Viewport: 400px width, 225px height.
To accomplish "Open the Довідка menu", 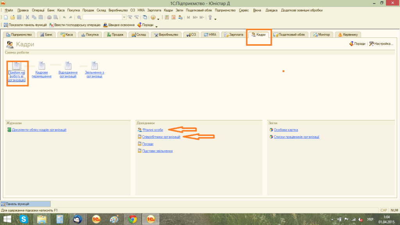I will (271, 10).
